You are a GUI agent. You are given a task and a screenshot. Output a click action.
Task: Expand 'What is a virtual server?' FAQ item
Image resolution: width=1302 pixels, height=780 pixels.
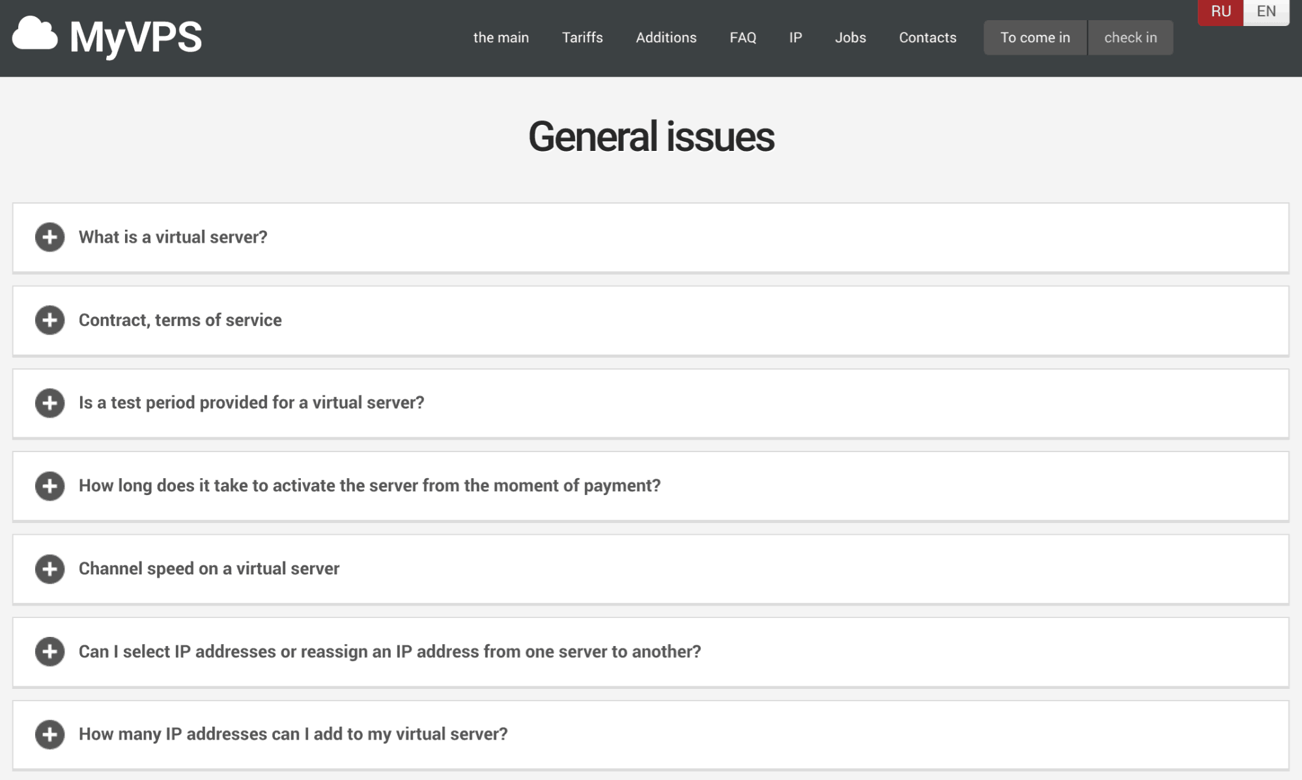(50, 237)
